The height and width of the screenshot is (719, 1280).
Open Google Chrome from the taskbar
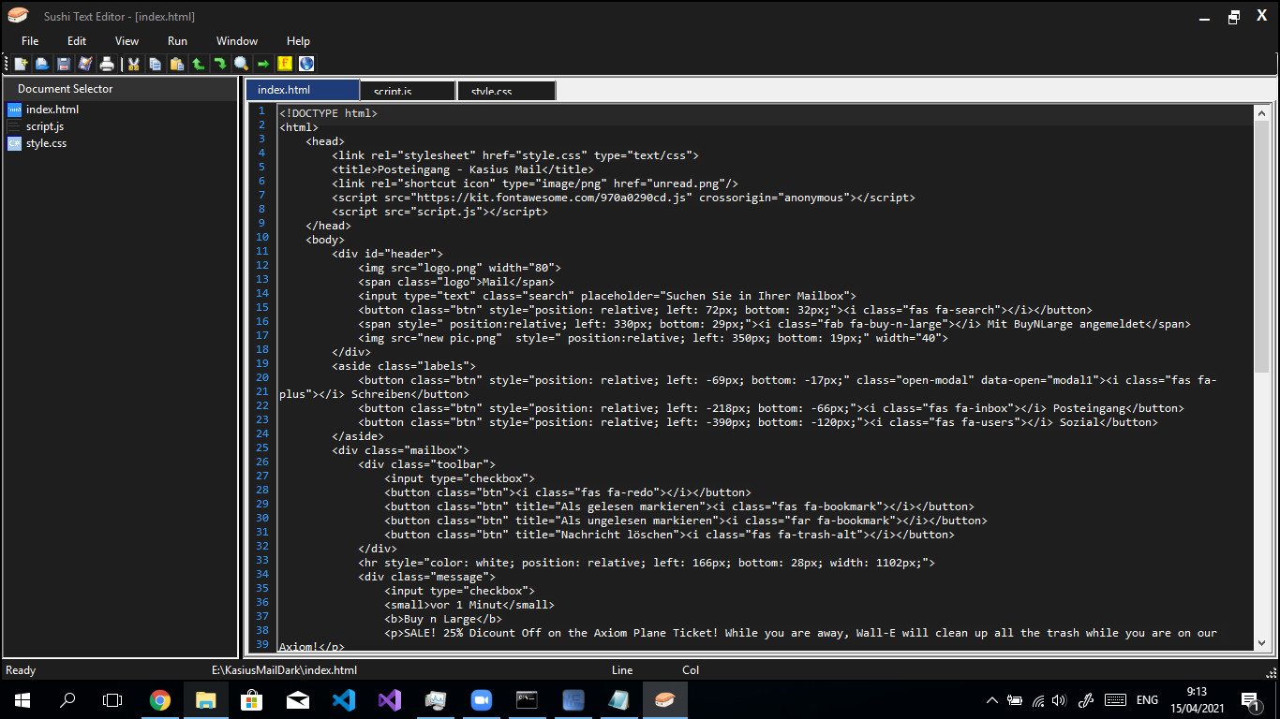160,699
